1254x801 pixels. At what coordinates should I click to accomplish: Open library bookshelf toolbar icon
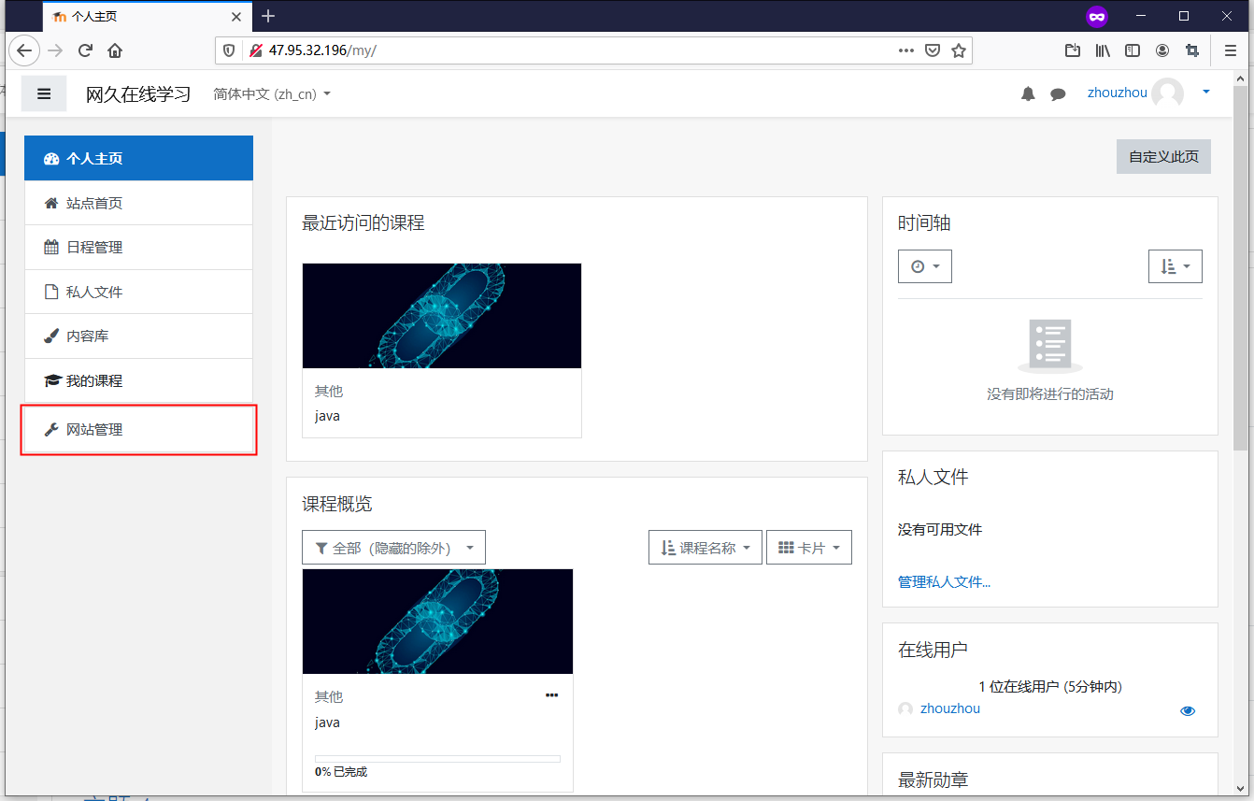click(x=1103, y=50)
